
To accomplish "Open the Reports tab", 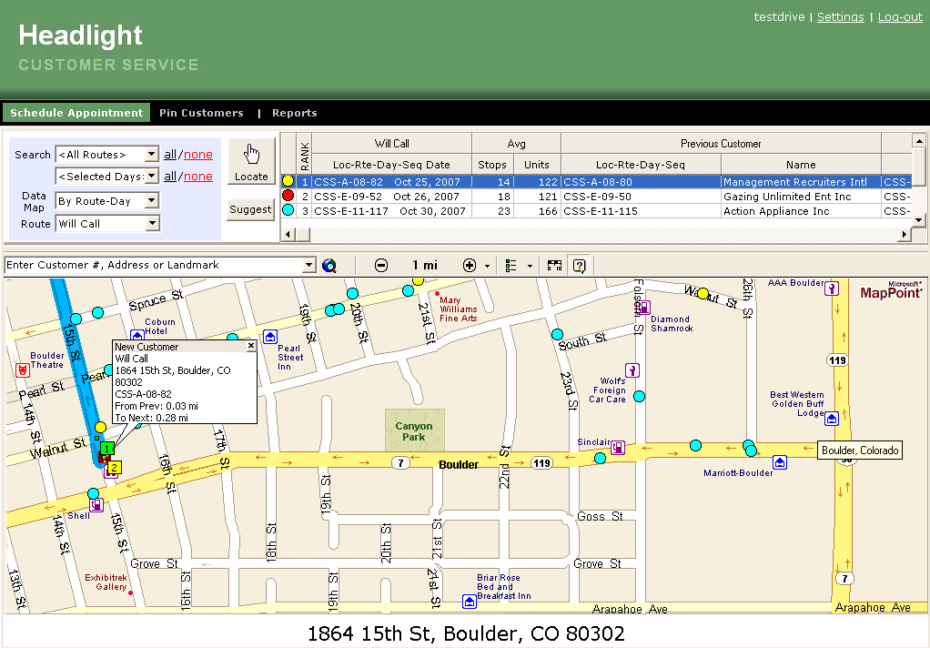I will point(295,113).
